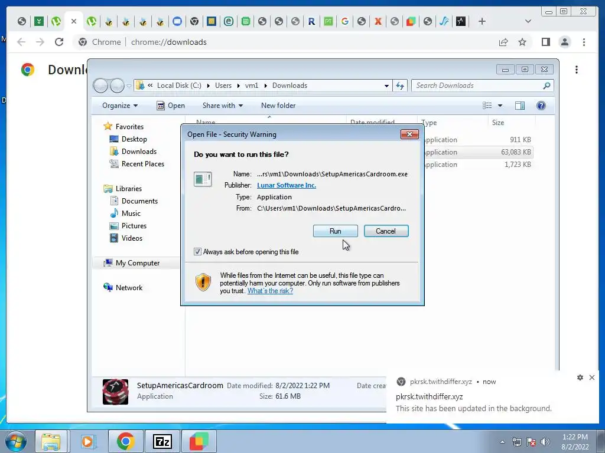605x453 pixels.
Task: Reload the Chrome page
Action: click(59, 42)
